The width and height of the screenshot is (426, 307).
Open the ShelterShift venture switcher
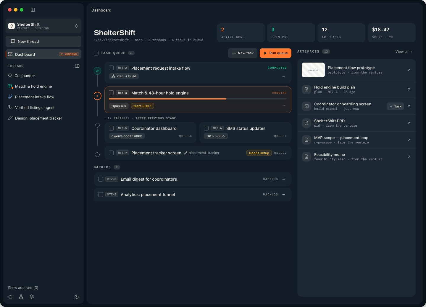point(43,26)
